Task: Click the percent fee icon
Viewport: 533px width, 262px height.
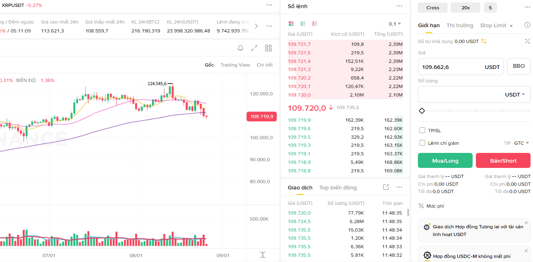Action: point(421,206)
